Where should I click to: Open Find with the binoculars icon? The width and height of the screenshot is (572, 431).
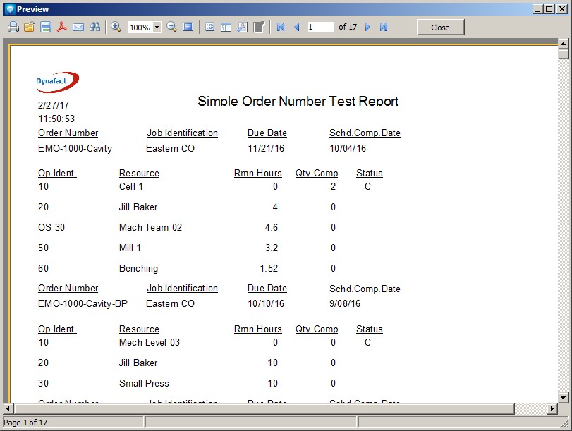coord(95,27)
